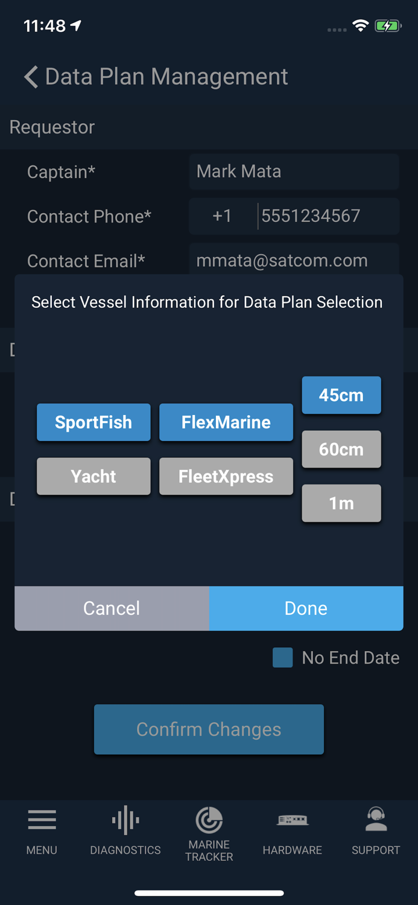This screenshot has height=905, width=418.
Task: Open the Support headset icon
Action: pos(376,819)
